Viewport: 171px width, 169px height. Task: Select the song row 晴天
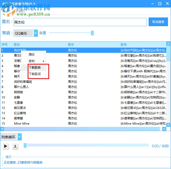84,77
